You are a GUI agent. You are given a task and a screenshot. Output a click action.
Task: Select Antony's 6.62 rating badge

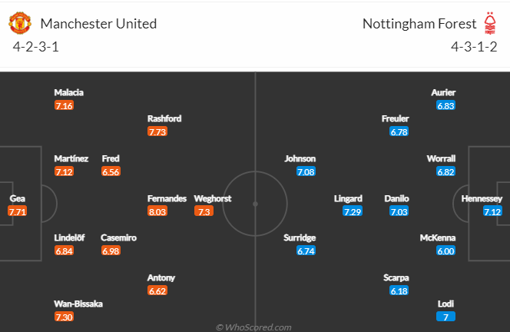pos(157,290)
